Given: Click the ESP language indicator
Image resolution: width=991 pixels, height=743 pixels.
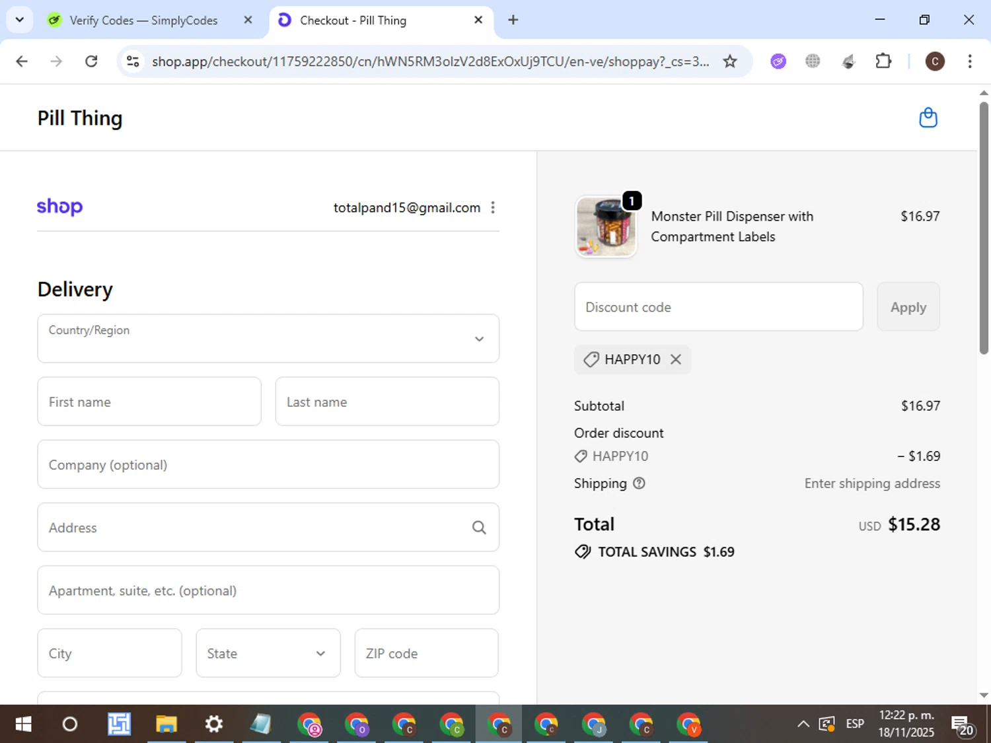Looking at the screenshot, I should (855, 724).
